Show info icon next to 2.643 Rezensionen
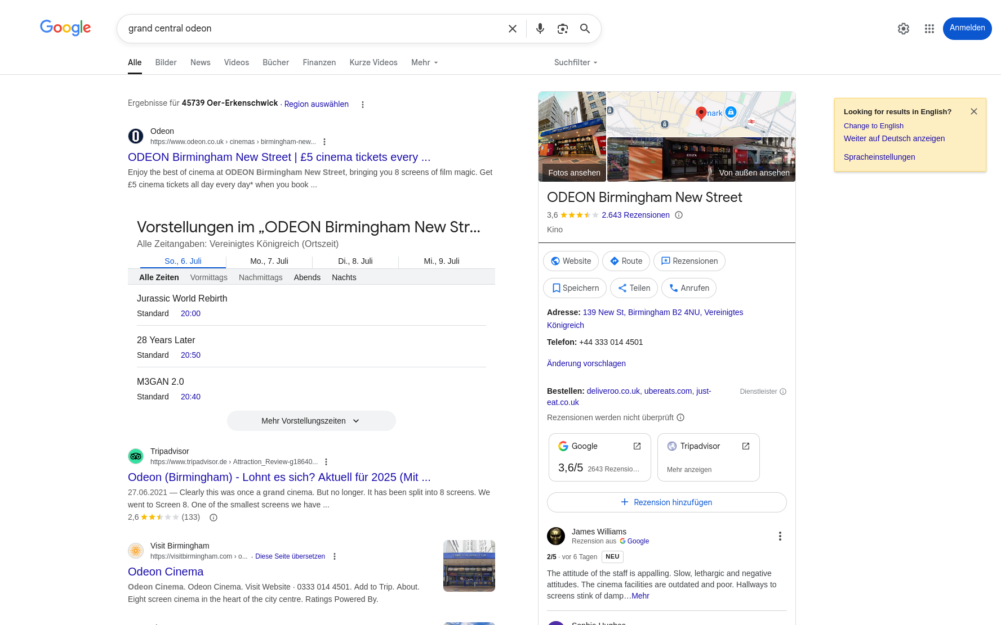The height and width of the screenshot is (625, 1001). click(679, 215)
